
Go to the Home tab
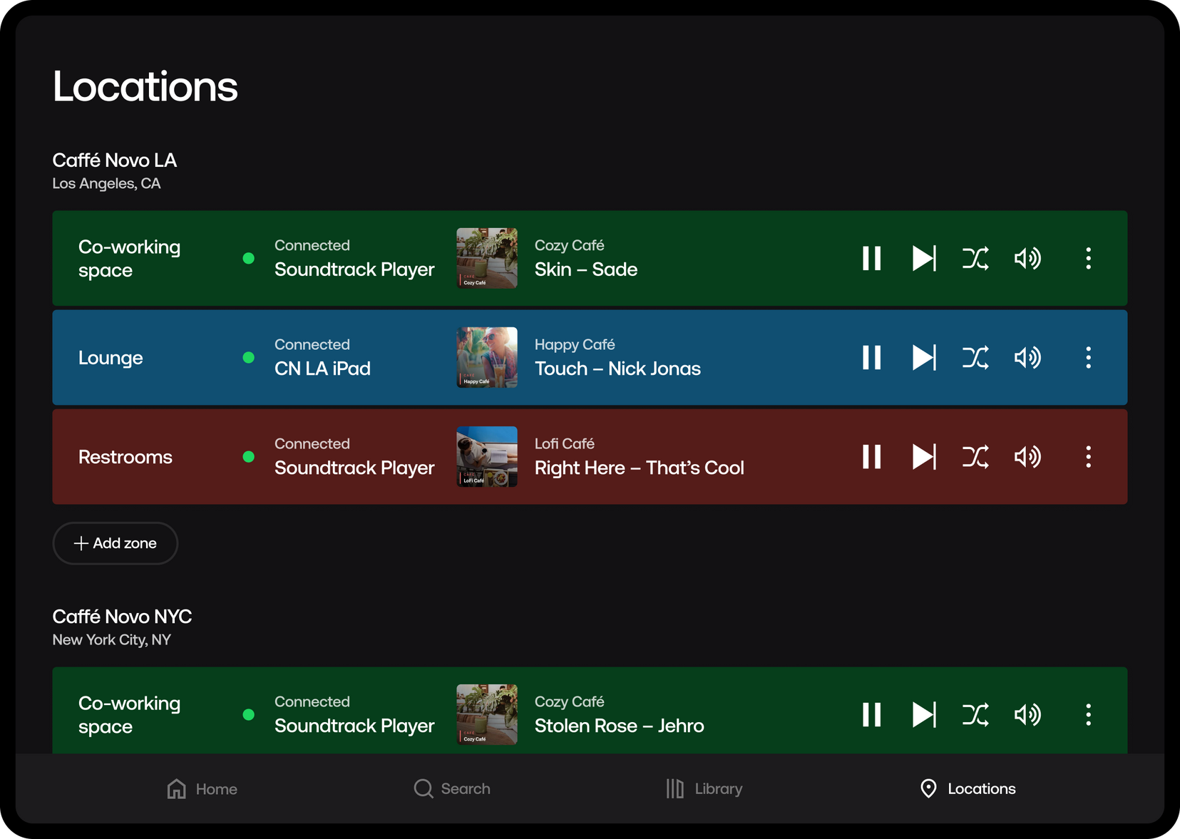coord(201,788)
